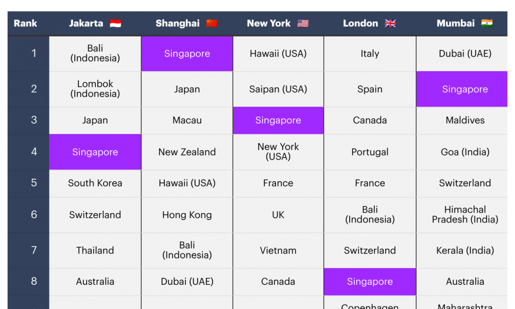Click the Singapore cell in New York column
This screenshot has width=515, height=309.
click(x=278, y=121)
